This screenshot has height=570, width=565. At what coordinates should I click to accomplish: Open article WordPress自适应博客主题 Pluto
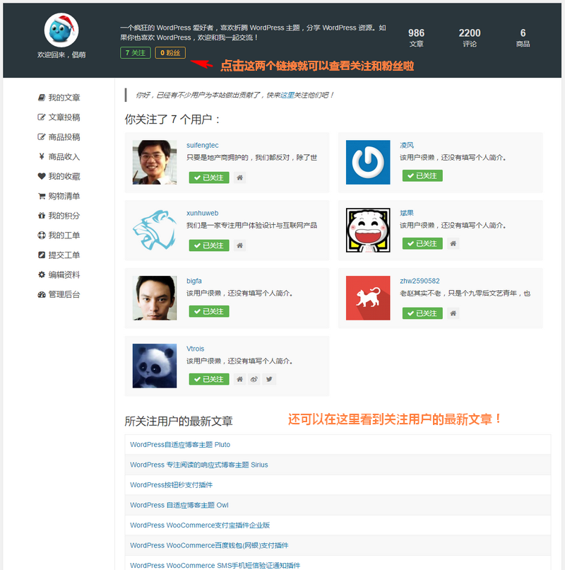click(x=180, y=445)
